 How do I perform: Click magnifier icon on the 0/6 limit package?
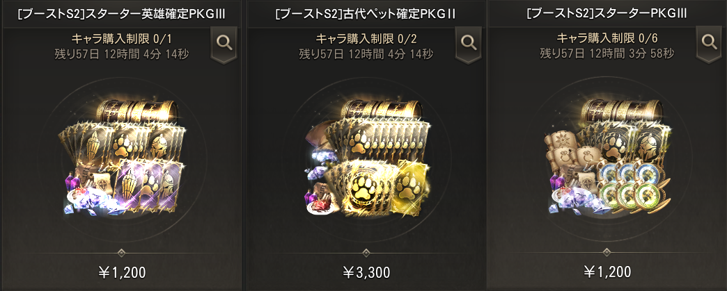[x=709, y=43]
